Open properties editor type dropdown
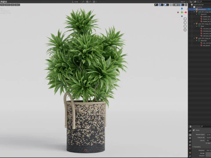This screenshot has width=211, height=158. point(191,126)
